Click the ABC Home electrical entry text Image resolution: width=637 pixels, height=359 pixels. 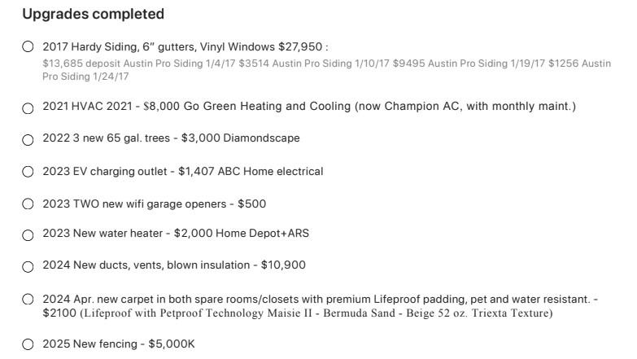[x=183, y=172]
